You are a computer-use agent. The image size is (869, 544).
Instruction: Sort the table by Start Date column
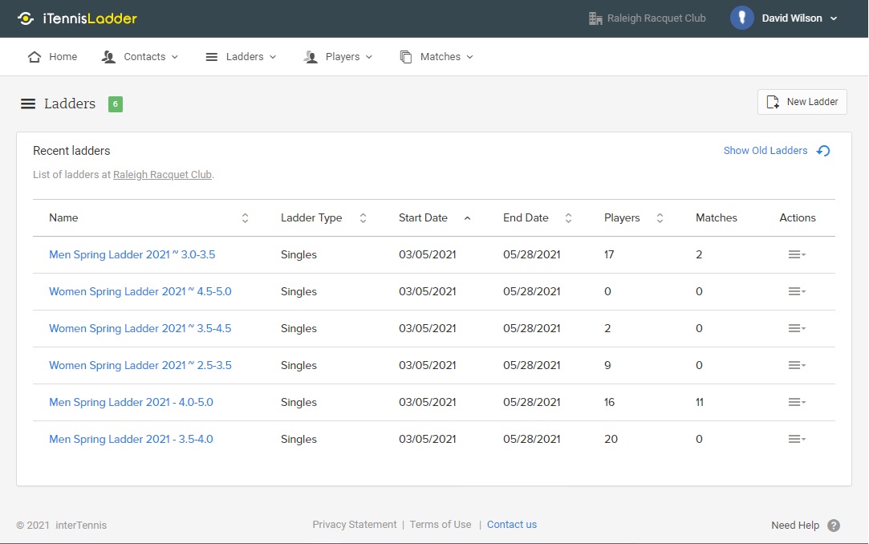pos(467,218)
